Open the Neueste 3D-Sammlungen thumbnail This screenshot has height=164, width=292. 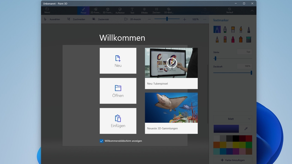point(171,108)
